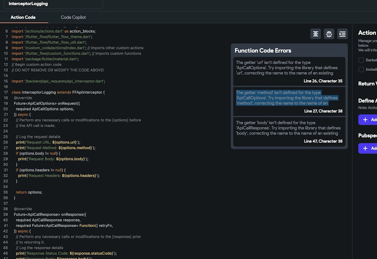Click the Add button under Pubspec
Screen dimensions: 377x259
[x=371, y=148]
